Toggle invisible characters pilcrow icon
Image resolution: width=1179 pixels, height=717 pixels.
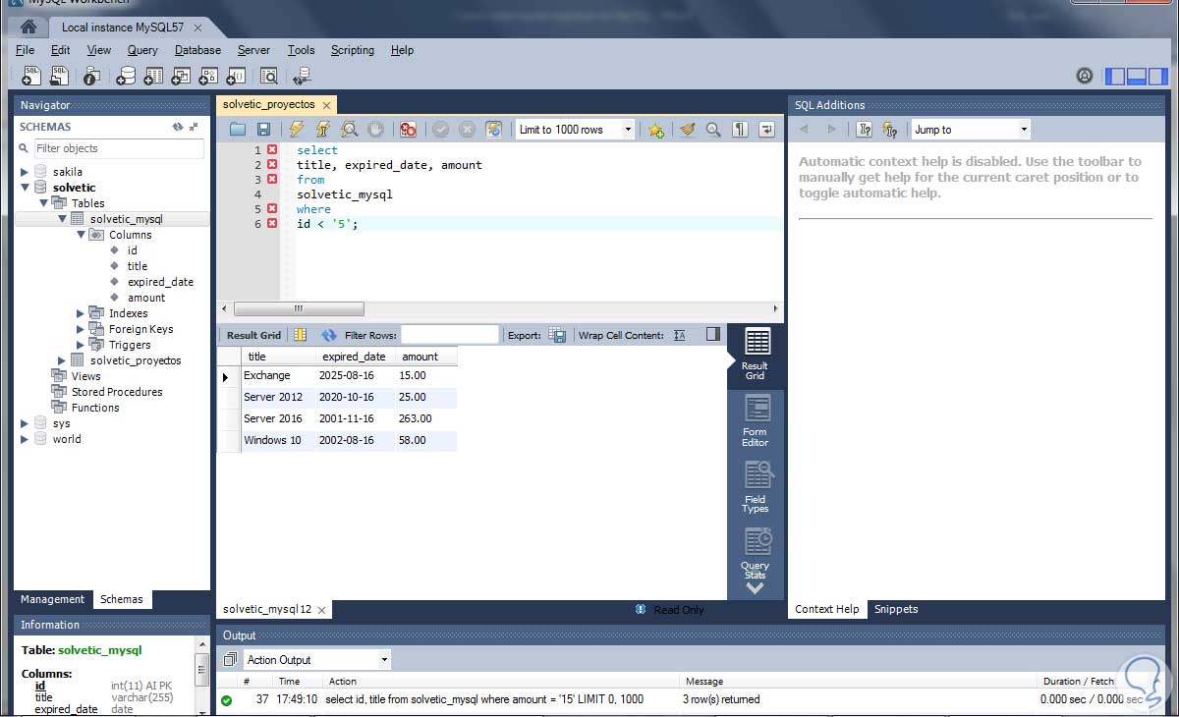[741, 130]
